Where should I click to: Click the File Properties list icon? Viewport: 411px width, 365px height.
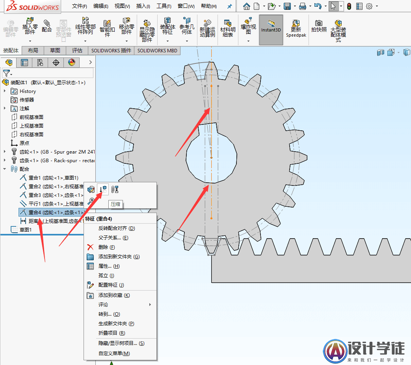pos(359,6)
